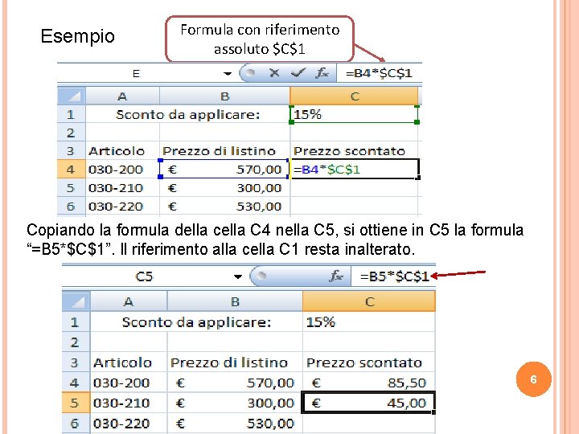Select column B header in the C5 sheet
The width and height of the screenshot is (579, 434).
click(235, 302)
